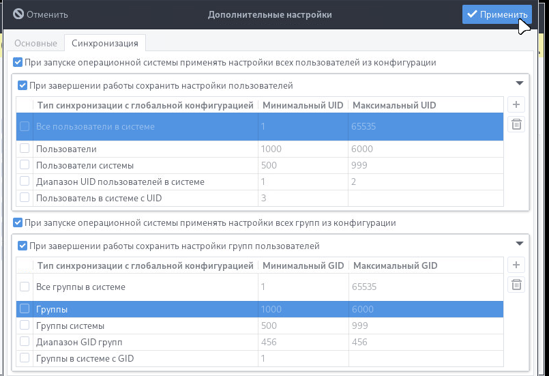
Task: Select the Группы системы row text
Action: (x=70, y=326)
